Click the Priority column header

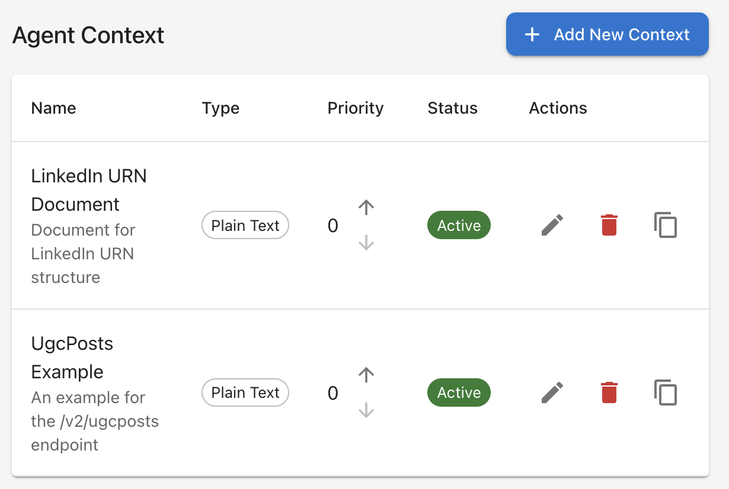356,108
